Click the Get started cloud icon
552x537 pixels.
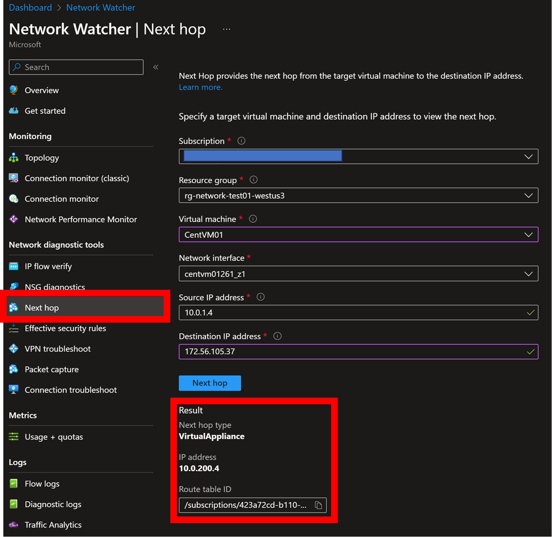coord(13,111)
